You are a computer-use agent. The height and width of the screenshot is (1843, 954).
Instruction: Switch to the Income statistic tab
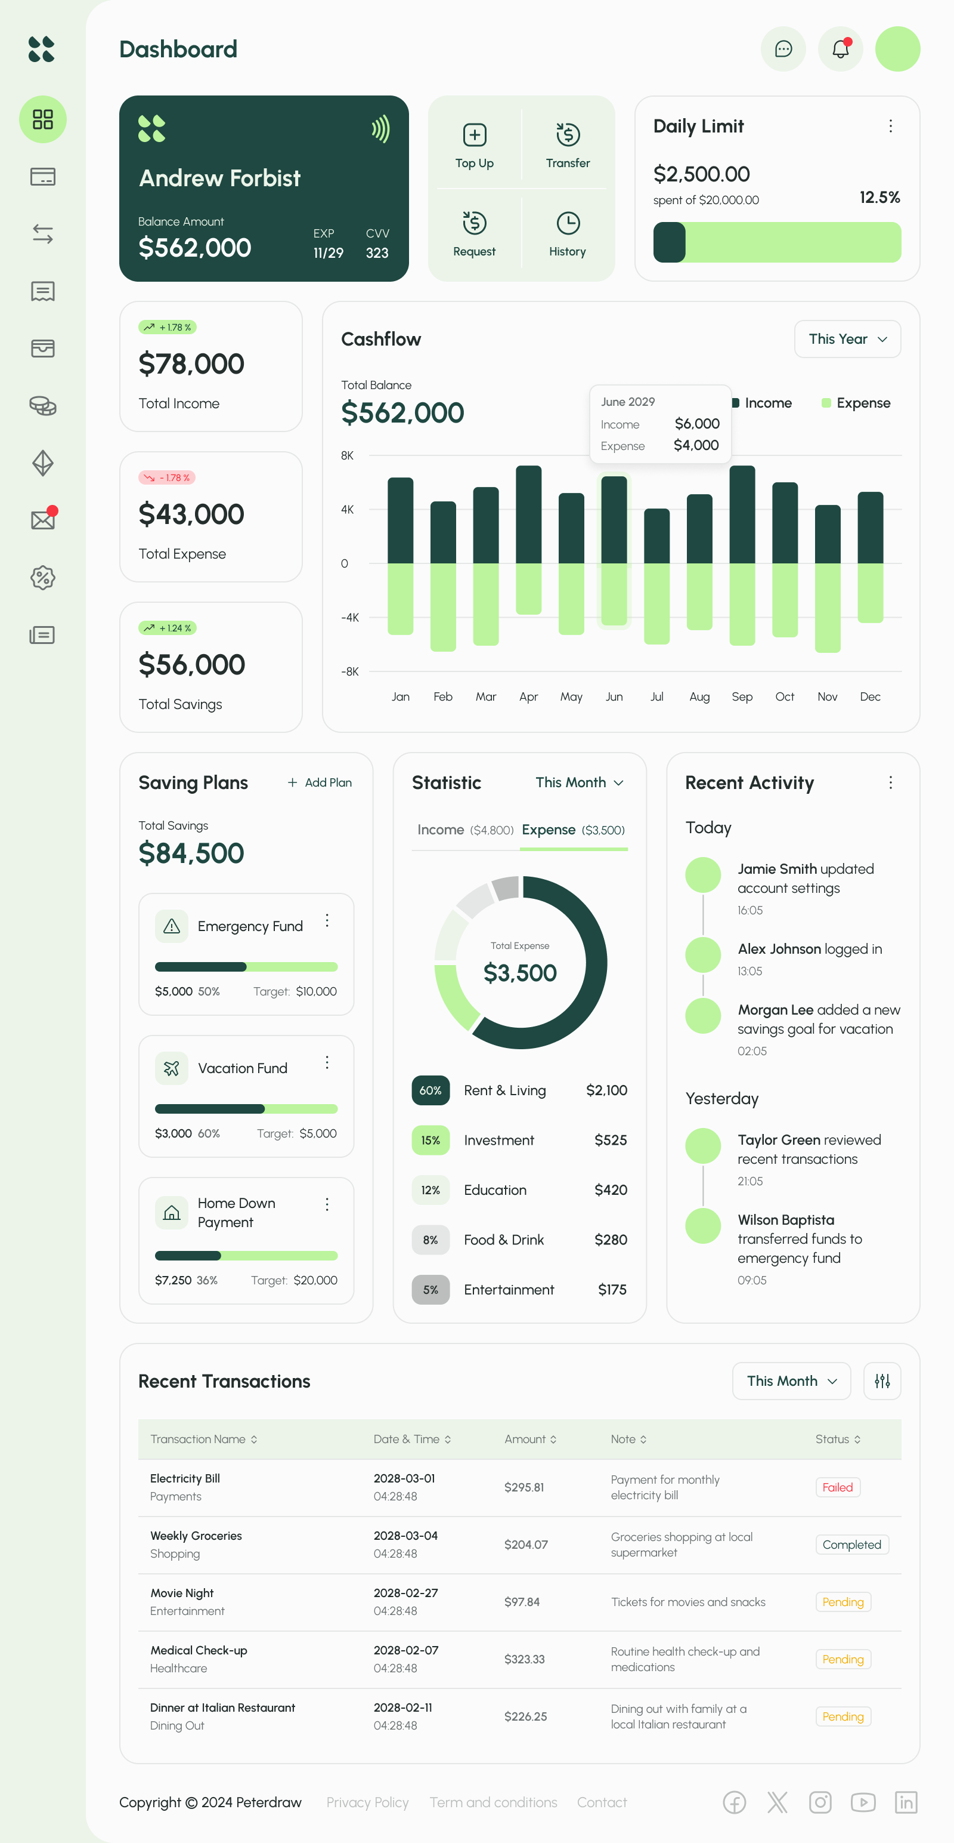[464, 830]
